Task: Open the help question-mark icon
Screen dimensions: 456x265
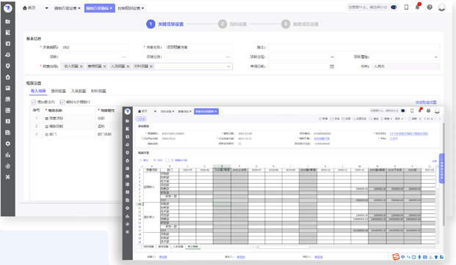Action: point(430,7)
